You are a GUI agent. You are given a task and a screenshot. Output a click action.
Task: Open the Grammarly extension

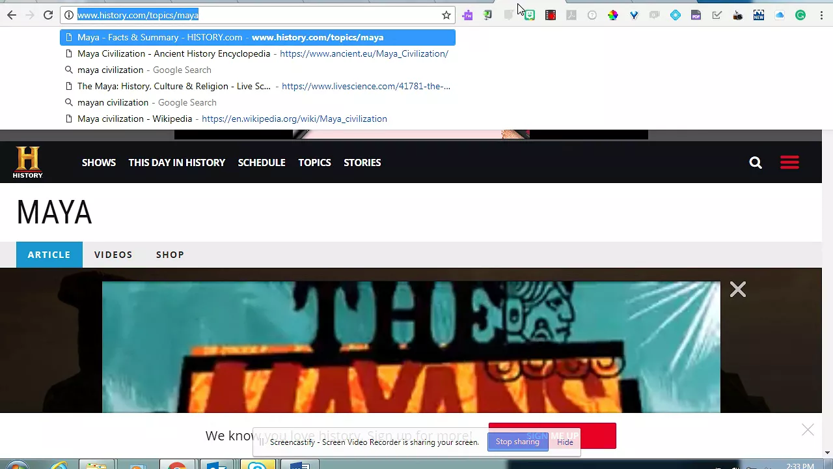click(x=800, y=15)
